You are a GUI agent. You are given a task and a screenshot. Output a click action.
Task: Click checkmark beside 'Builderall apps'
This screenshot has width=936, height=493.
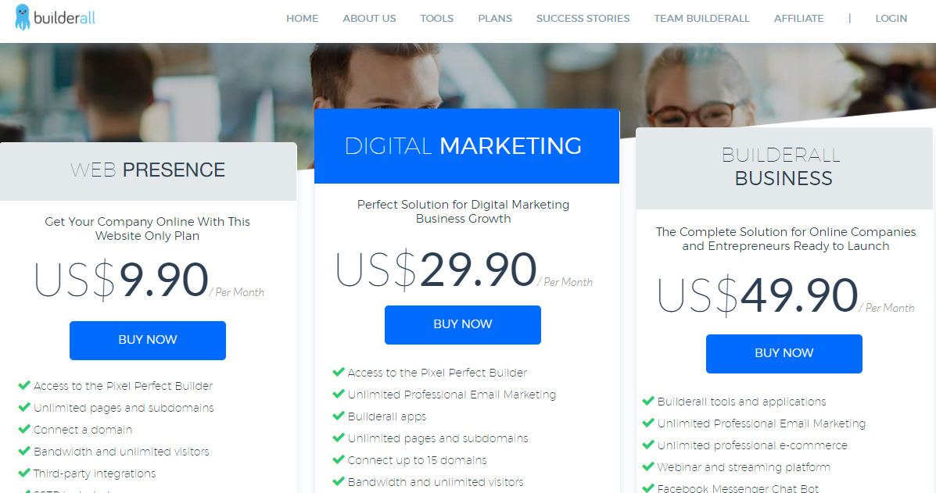(x=339, y=416)
